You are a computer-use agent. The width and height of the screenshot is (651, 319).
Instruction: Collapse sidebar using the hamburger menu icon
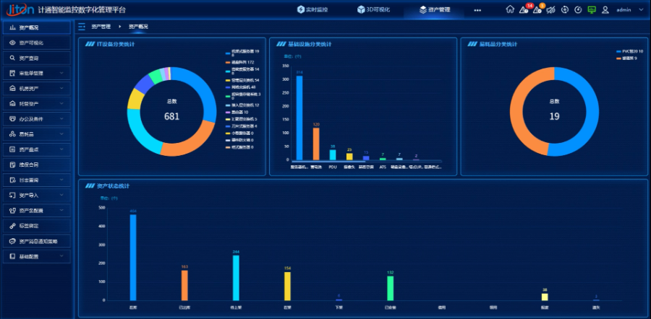(82, 27)
